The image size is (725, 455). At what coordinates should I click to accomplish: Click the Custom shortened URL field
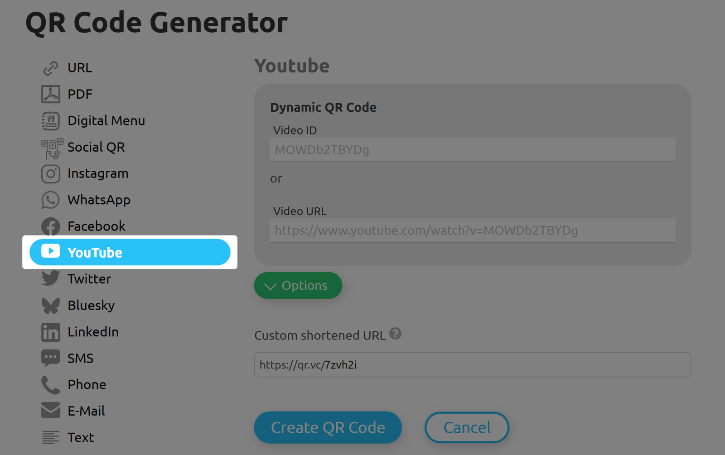coord(472,364)
